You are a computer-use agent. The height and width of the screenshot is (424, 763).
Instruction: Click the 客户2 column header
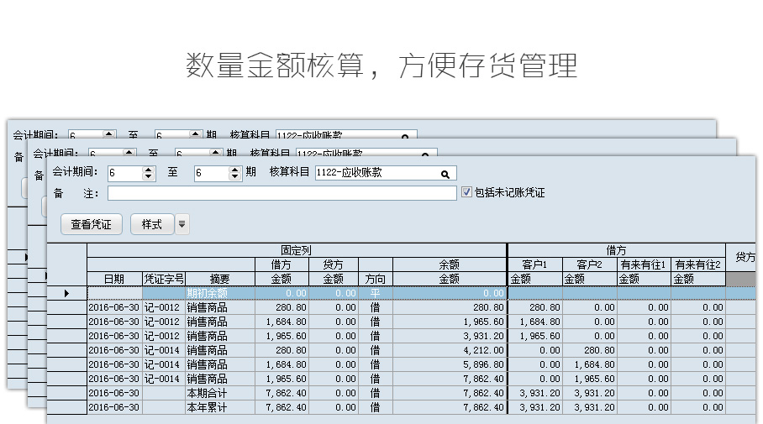coord(589,264)
